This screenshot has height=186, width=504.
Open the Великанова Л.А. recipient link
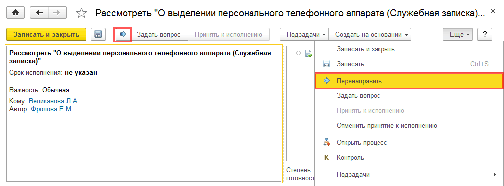click(x=54, y=101)
